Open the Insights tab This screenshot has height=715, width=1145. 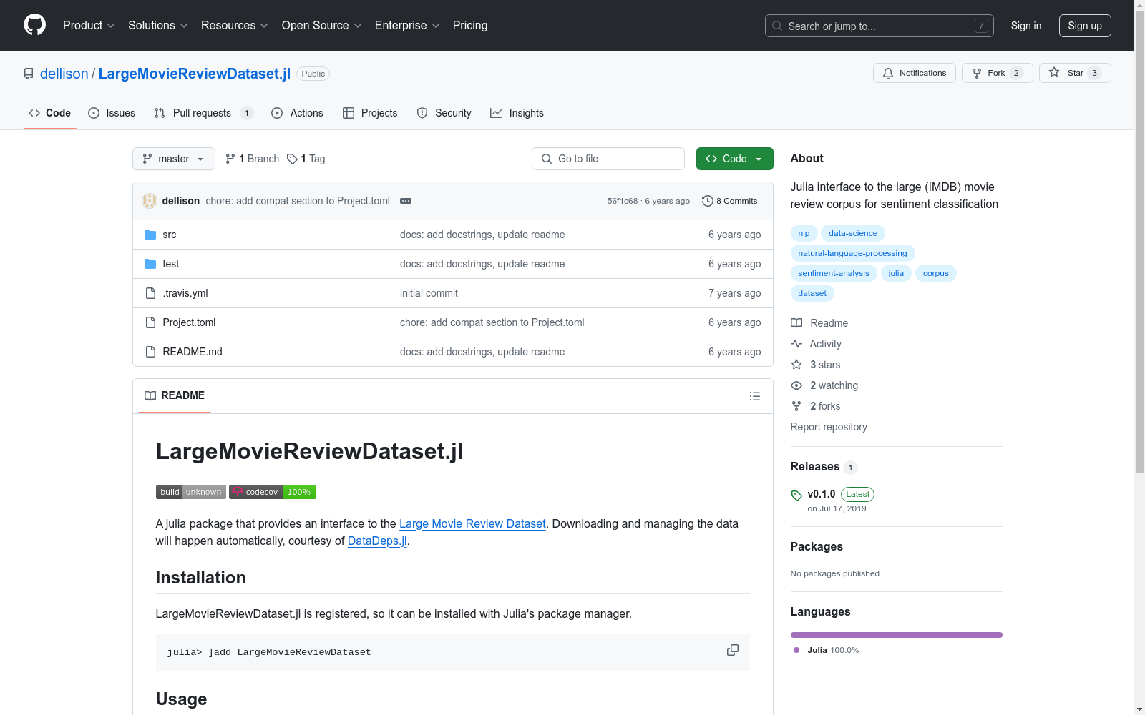[517, 113]
